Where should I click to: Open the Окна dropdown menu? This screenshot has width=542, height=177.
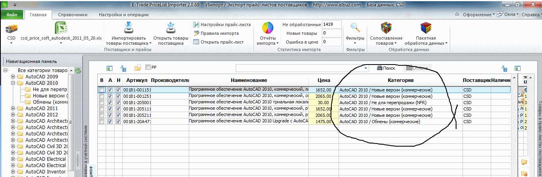[508, 15]
